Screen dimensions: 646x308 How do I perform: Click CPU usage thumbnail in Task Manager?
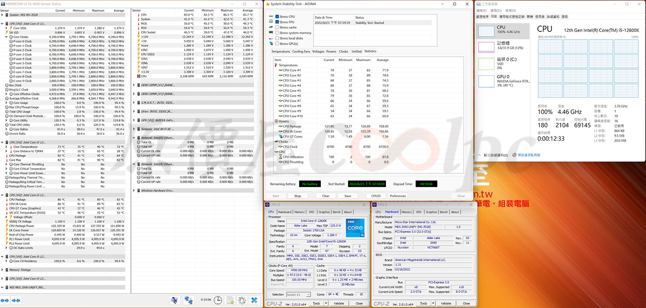tap(486, 31)
